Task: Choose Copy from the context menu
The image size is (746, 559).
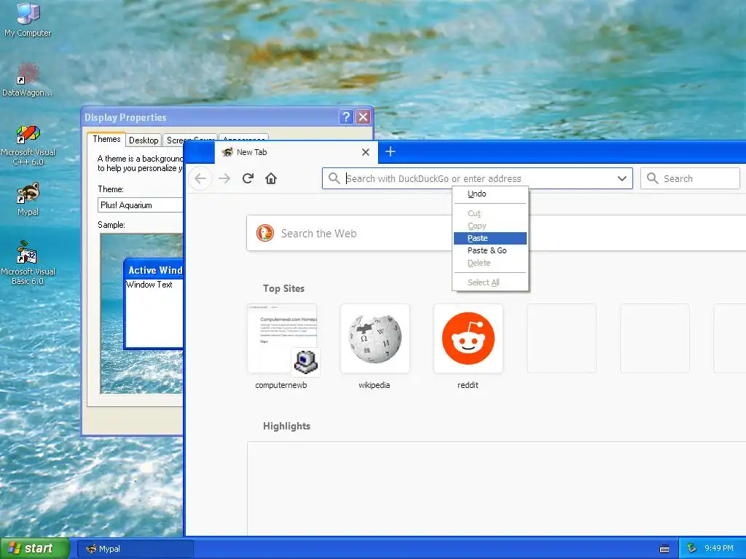Action: [x=490, y=226]
